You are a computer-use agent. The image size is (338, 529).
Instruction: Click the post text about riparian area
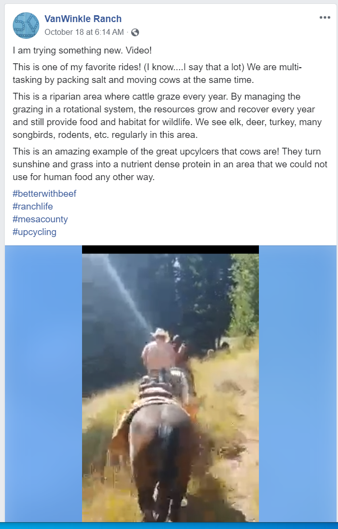(x=167, y=116)
